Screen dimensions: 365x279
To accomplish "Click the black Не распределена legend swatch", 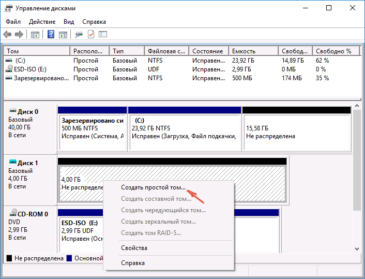I will coord(9,258).
